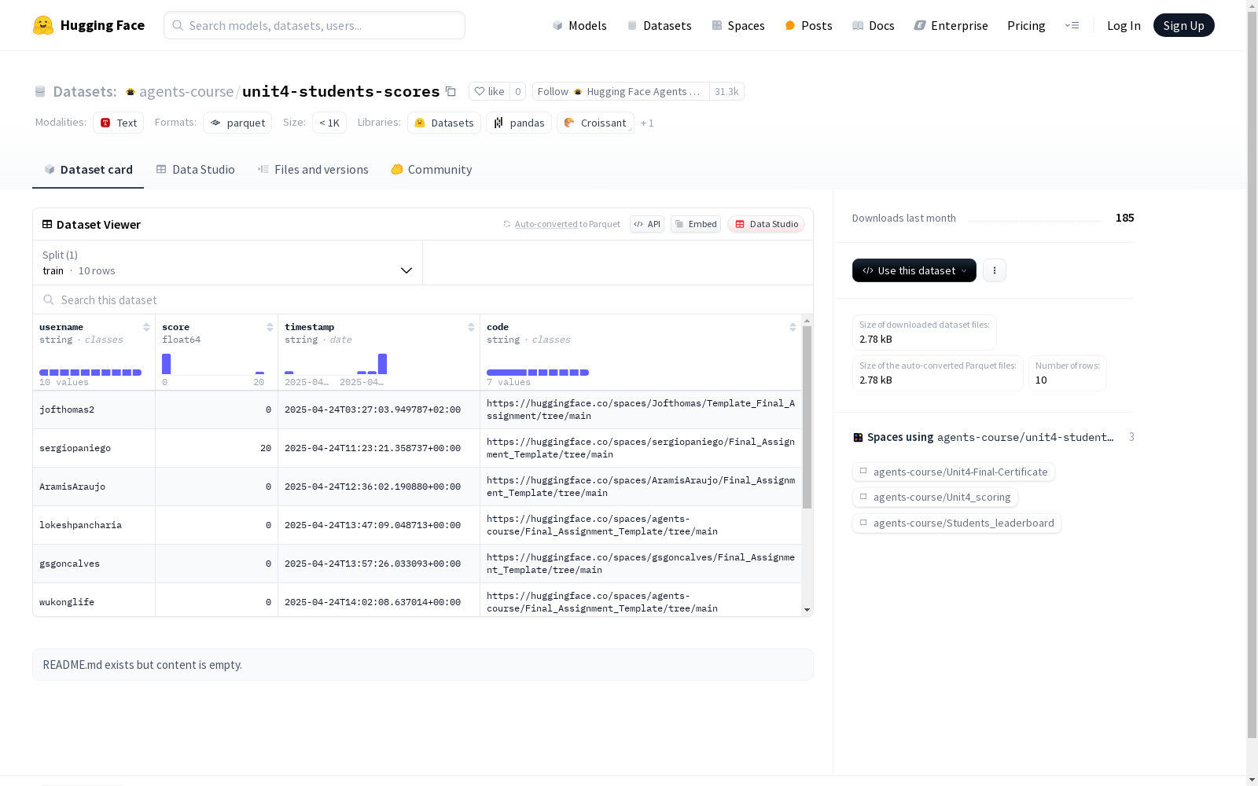The height and width of the screenshot is (786, 1258).
Task: Click the jofthomas2 username cell
Action: pyautogui.click(x=94, y=410)
